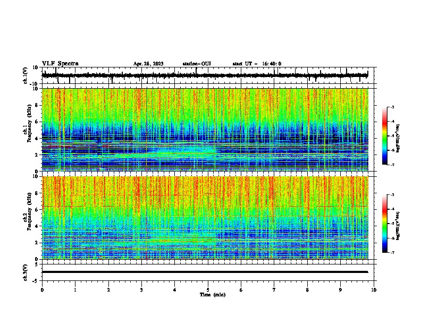Click the time axis tick label "1"

pyautogui.click(x=75, y=290)
